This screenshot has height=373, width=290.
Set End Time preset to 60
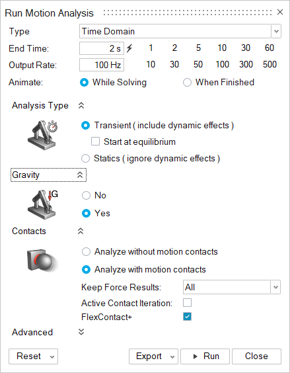pyautogui.click(x=270, y=48)
